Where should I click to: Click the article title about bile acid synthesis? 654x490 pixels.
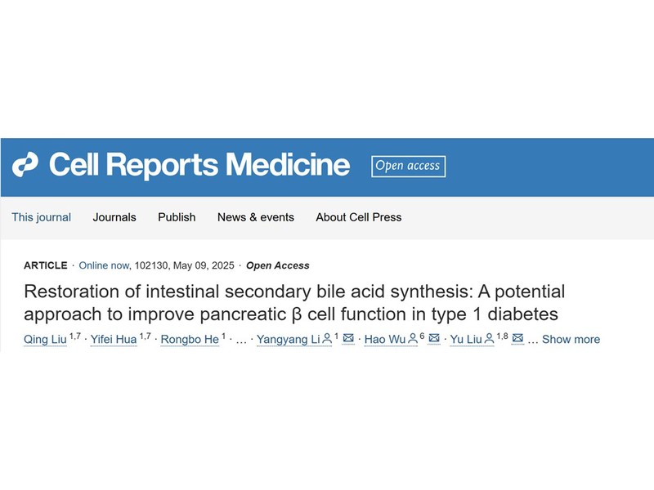pos(294,302)
